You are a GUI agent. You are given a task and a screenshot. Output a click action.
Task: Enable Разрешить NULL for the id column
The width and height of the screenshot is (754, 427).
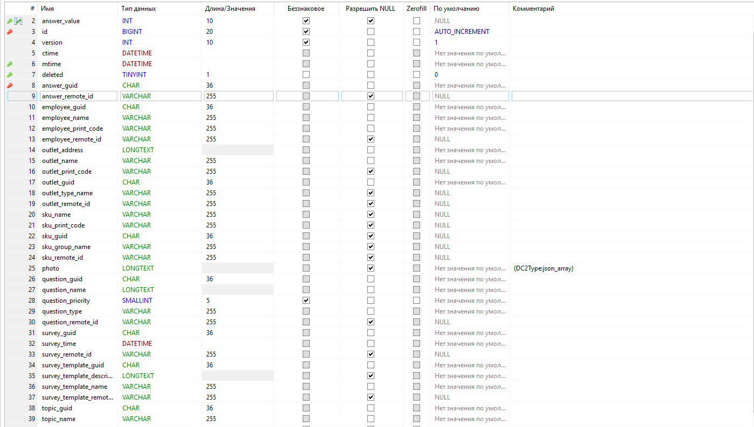click(371, 32)
